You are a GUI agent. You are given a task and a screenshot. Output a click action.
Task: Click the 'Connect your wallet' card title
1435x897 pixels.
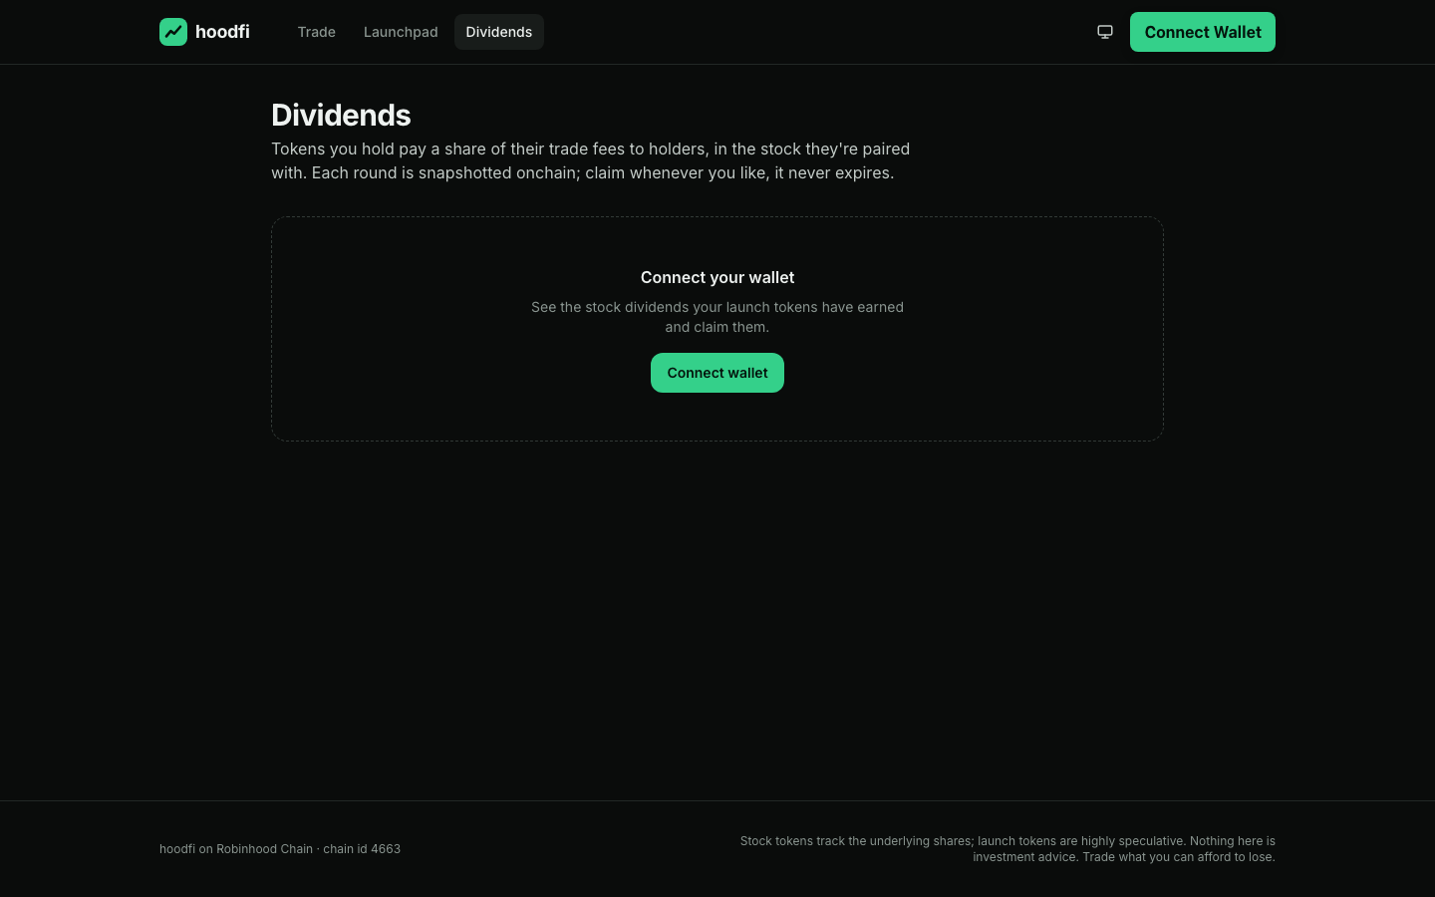pyautogui.click(x=717, y=277)
